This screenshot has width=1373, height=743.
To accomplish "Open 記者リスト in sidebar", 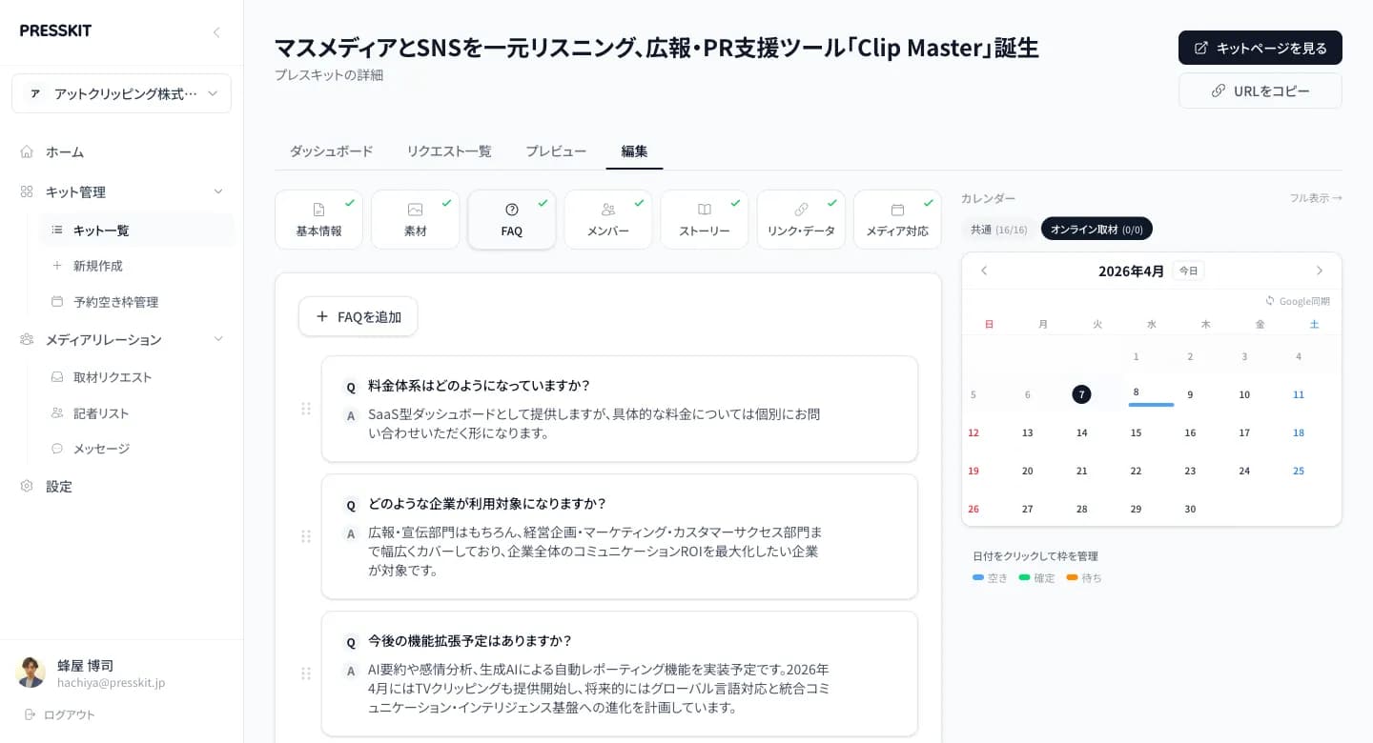I will tap(136, 413).
